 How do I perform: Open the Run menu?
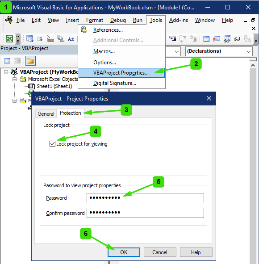(138, 20)
